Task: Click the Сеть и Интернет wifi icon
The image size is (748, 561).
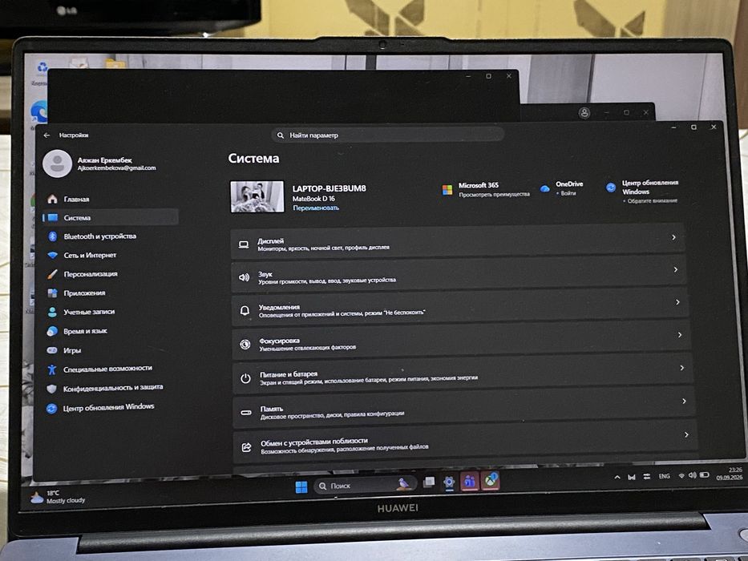Action: click(52, 255)
